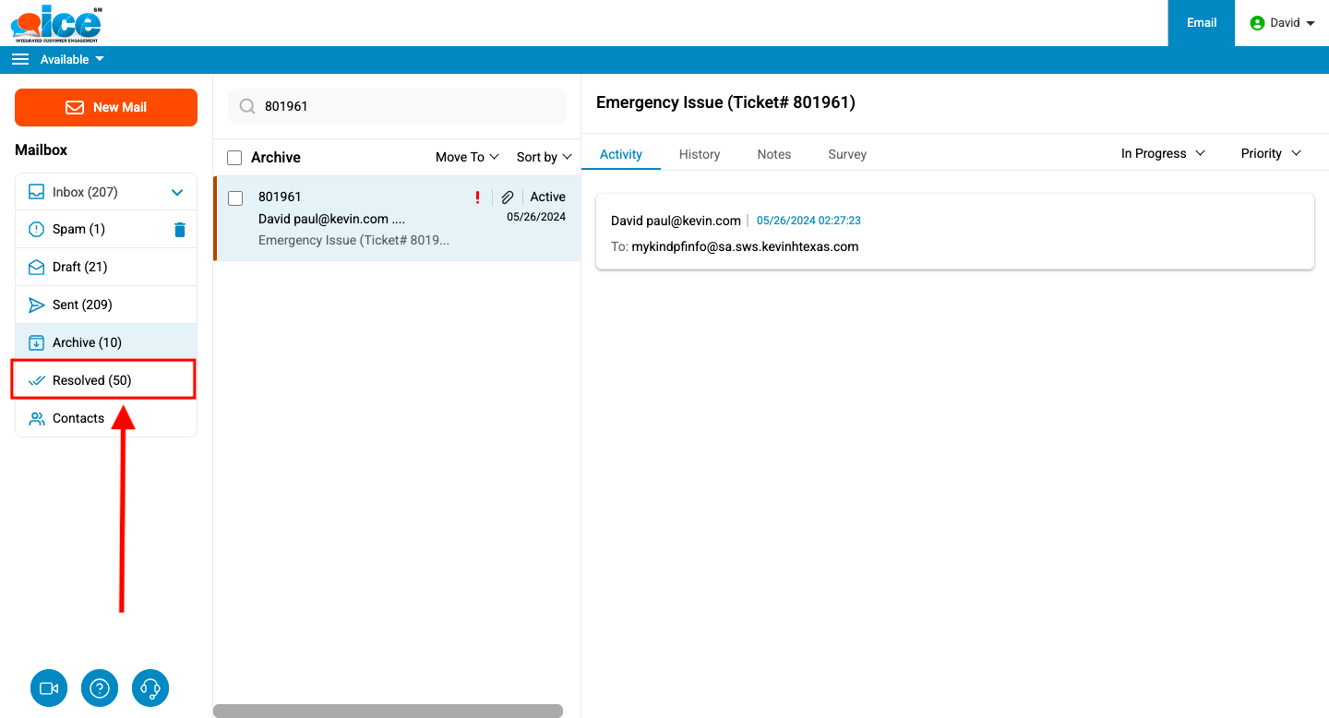Open help via question mark icon
Viewport: 1329px width, 718px height.
tap(100, 688)
